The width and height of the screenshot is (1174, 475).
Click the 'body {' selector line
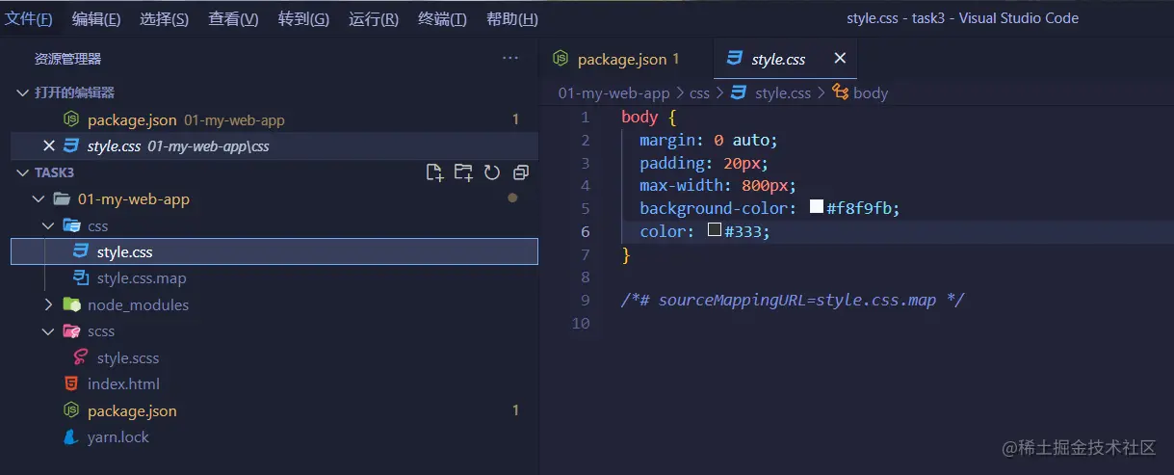(x=650, y=117)
